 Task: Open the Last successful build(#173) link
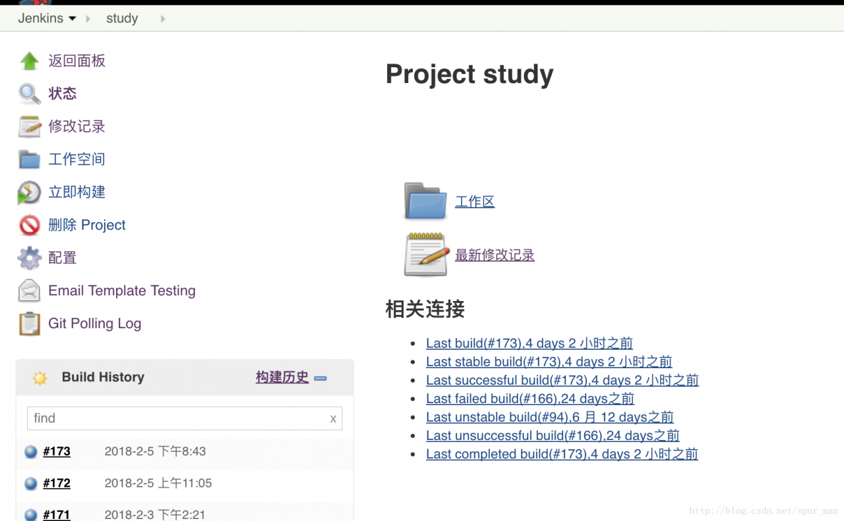point(562,380)
